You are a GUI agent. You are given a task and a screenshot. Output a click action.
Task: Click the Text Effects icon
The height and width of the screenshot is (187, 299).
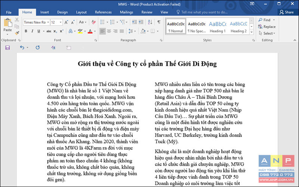pos(71,31)
